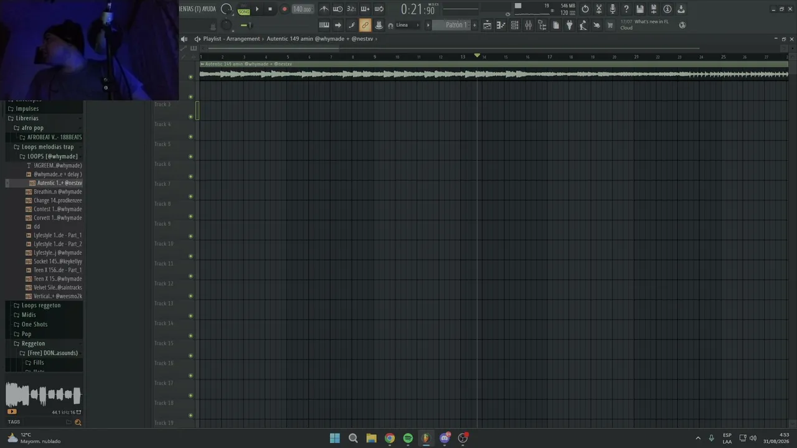Click the shopping cart content library icon
797x448 pixels.
610,25
